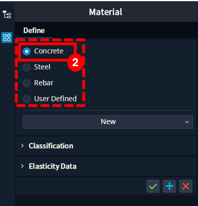The width and height of the screenshot is (198, 206).
Task: Open the New material dropdown
Action: (108, 122)
